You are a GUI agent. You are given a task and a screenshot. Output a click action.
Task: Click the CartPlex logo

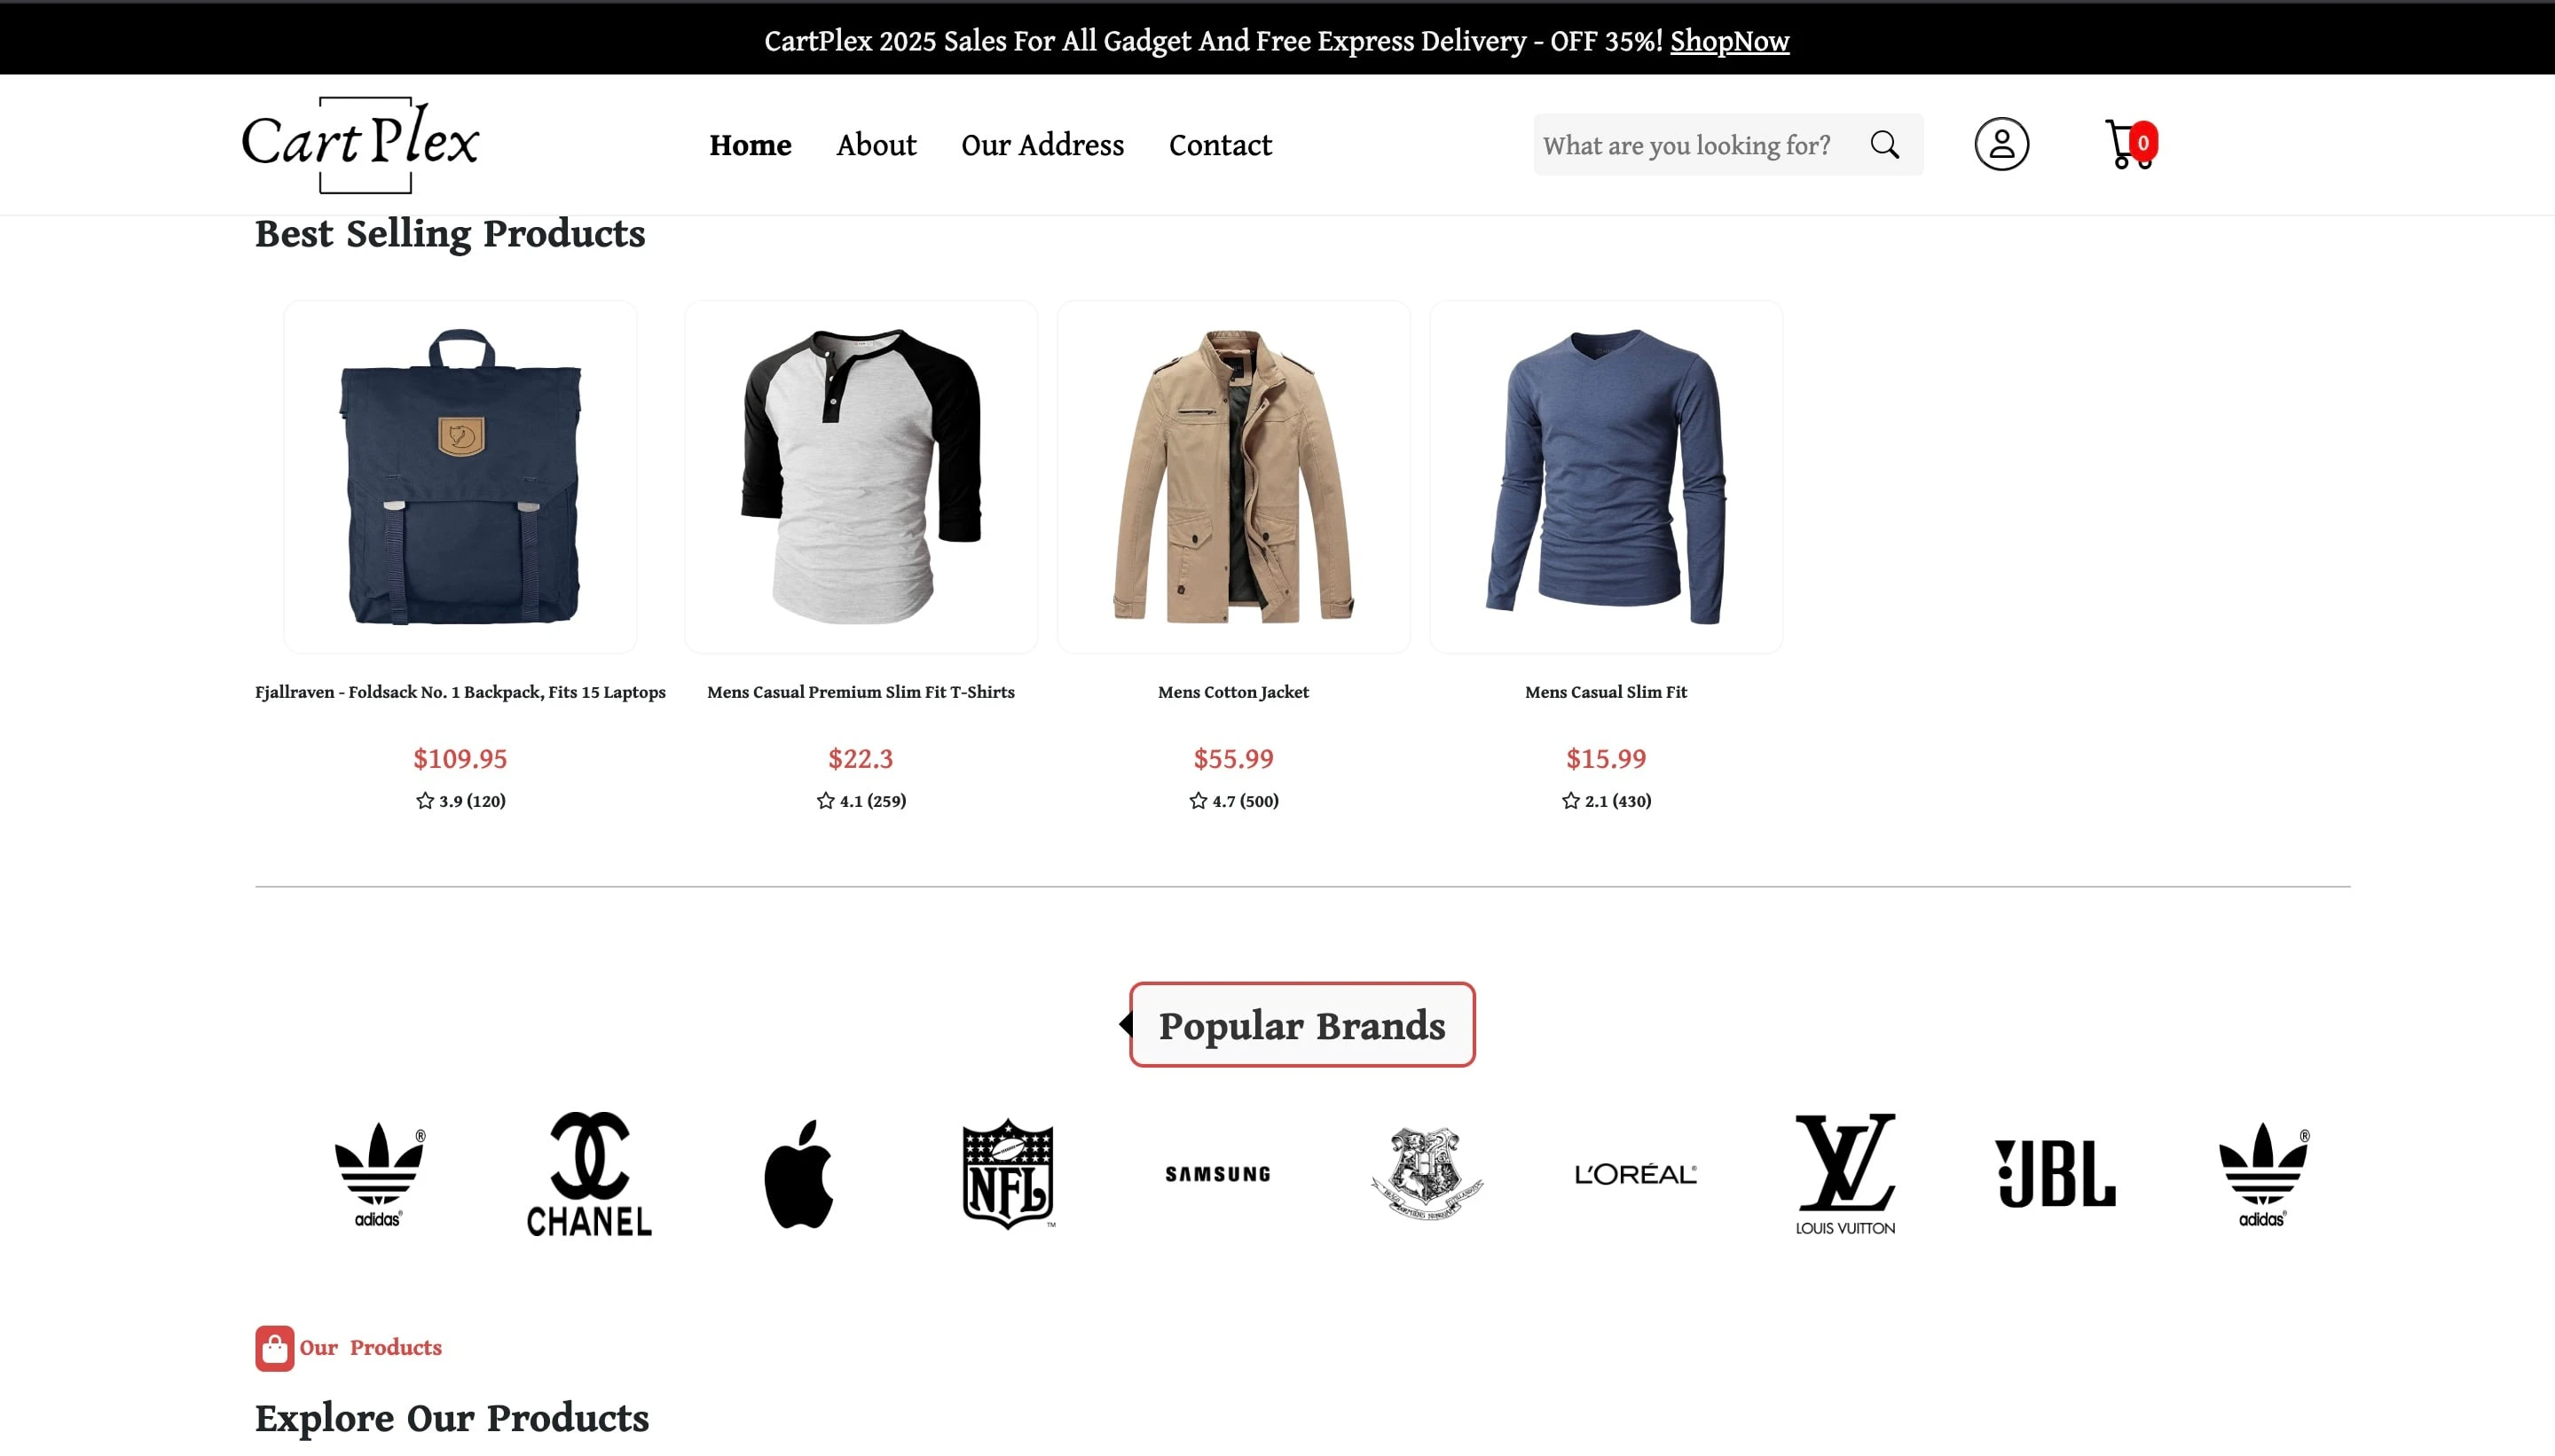point(360,144)
